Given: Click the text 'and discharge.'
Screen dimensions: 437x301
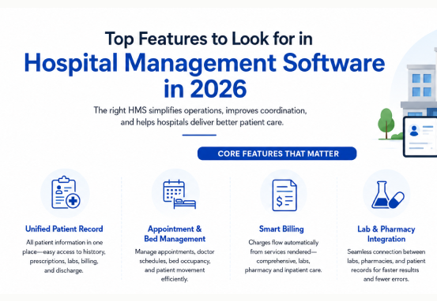Looking at the screenshot, I should (63, 270).
